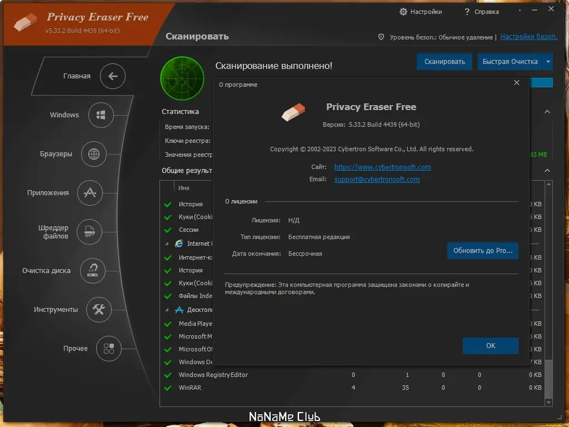This screenshot has width=569, height=427.
Task: Open the Очистка диска disk icon
Action: pos(93,271)
